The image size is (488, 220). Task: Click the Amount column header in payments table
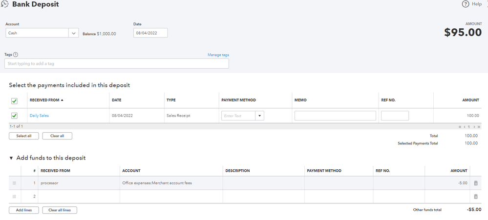point(470,100)
